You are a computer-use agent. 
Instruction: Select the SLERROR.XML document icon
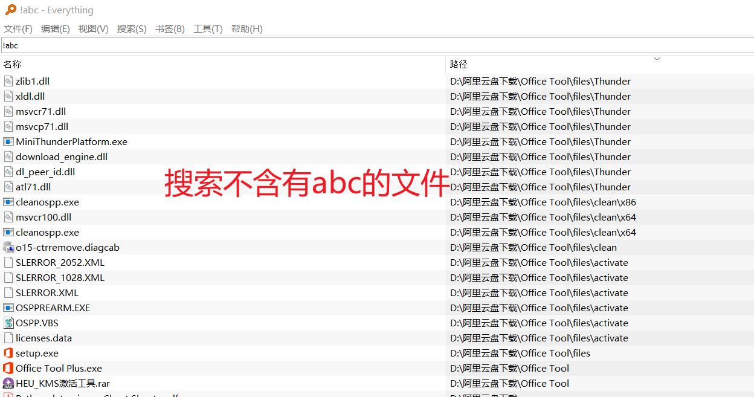click(x=8, y=292)
